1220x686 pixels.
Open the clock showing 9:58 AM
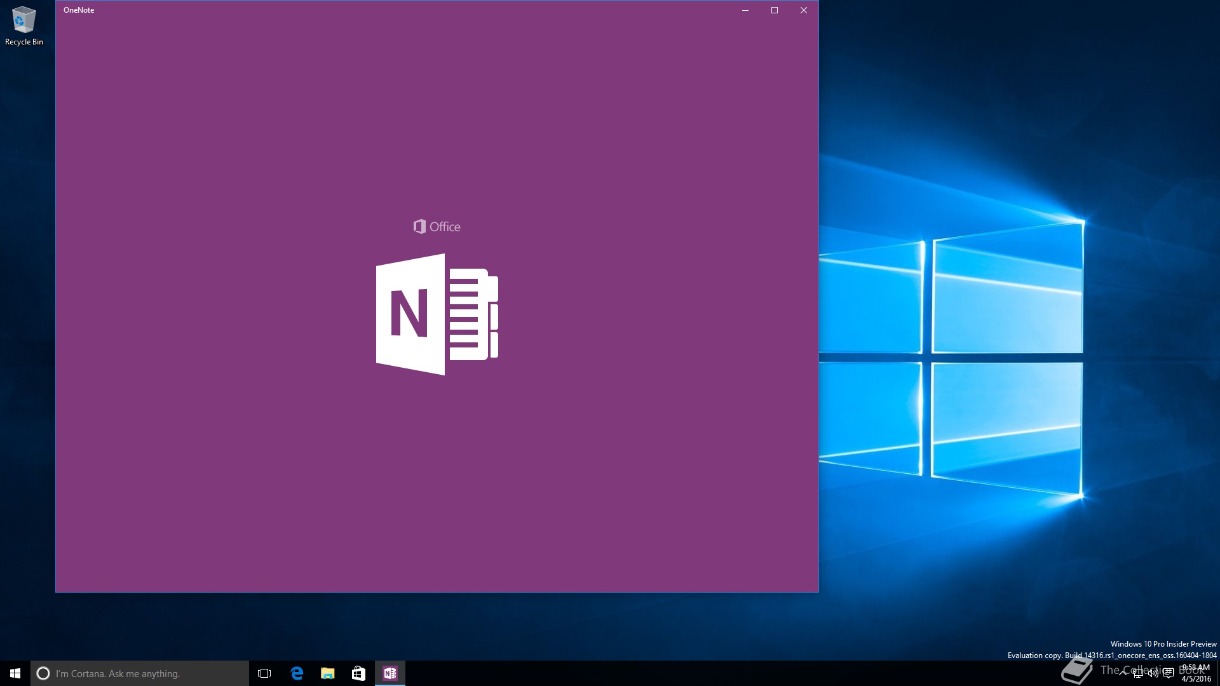[1196, 673]
